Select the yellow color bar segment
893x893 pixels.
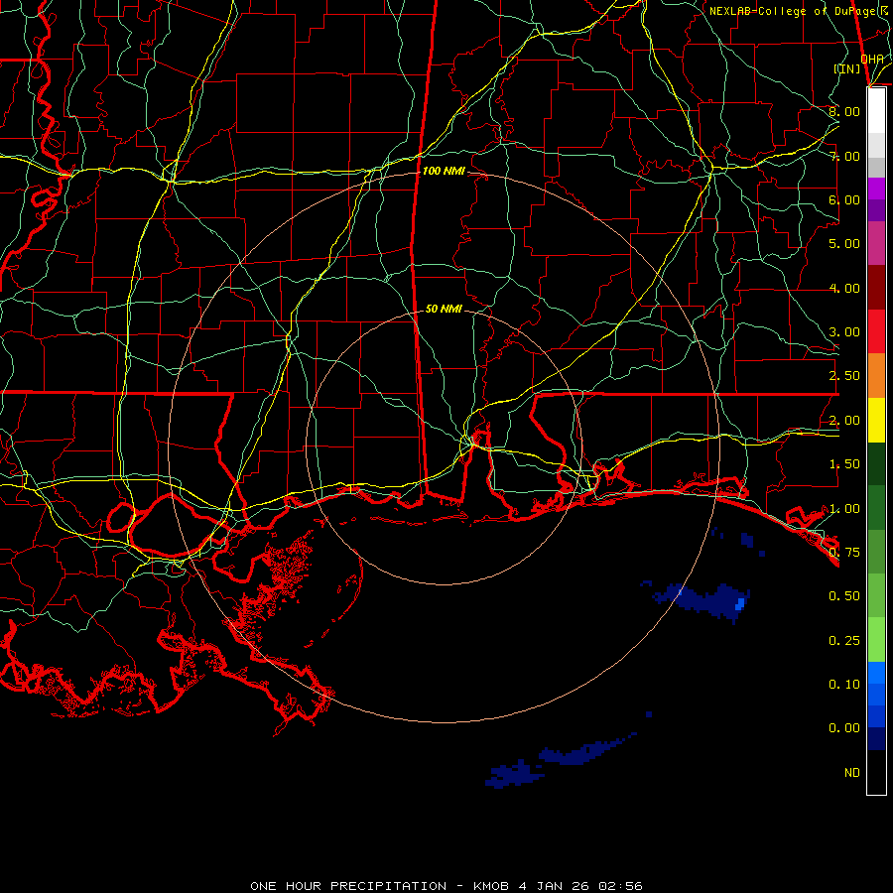[x=876, y=421]
